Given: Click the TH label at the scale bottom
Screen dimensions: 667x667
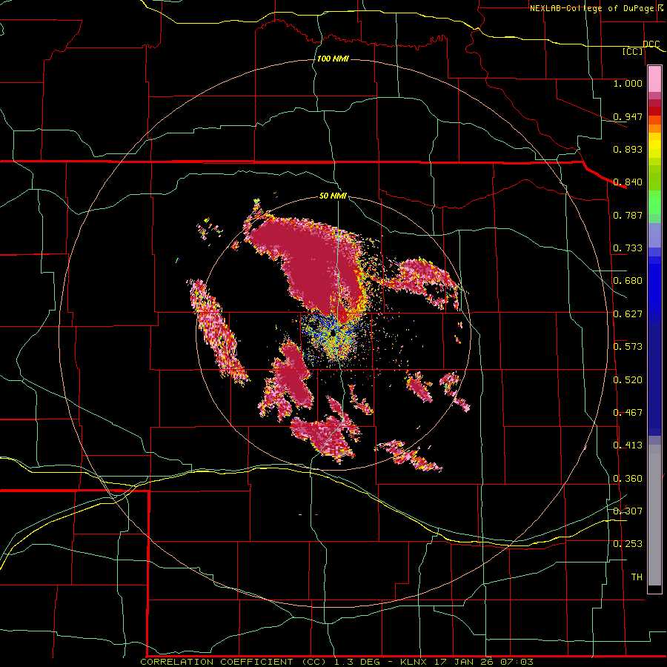Looking at the screenshot, I should [x=637, y=577].
